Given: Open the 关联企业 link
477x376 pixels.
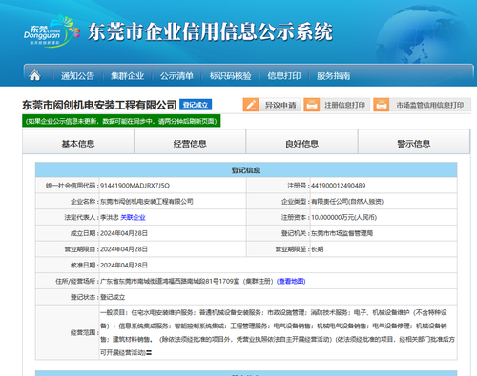Looking at the screenshot, I should pos(133,217).
